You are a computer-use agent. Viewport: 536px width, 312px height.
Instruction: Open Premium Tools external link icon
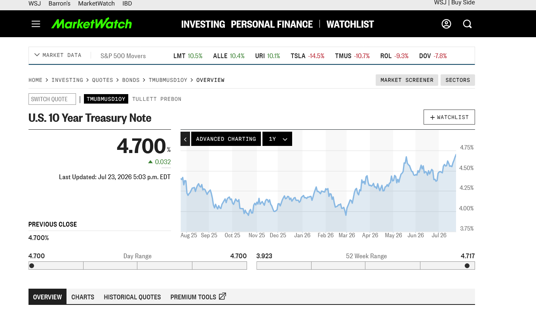click(x=222, y=296)
